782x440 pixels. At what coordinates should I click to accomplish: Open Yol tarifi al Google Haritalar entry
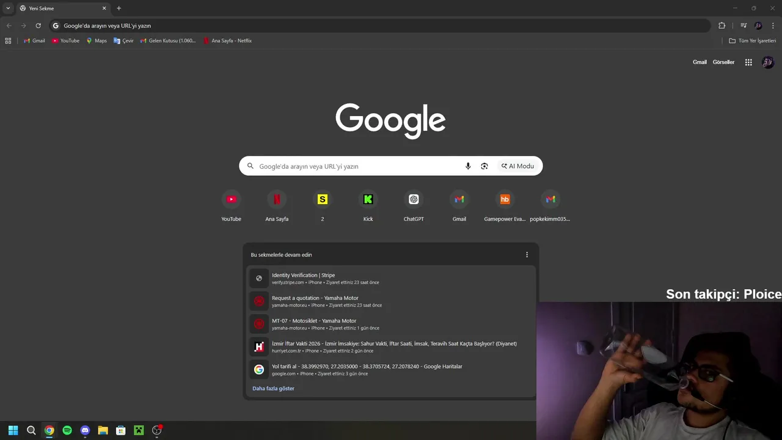(x=391, y=370)
